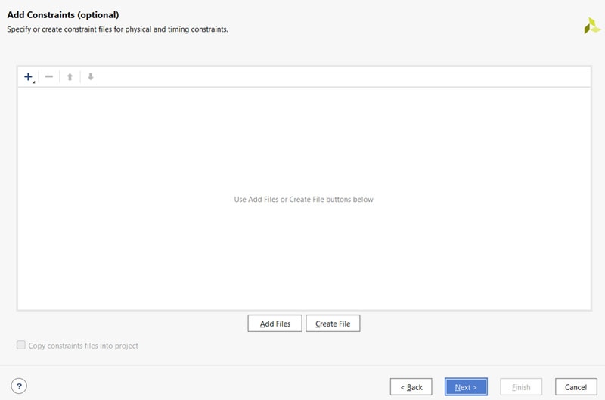Enable the Copy constraints files into project checkbox
Image resolution: width=605 pixels, height=400 pixels.
[21, 346]
